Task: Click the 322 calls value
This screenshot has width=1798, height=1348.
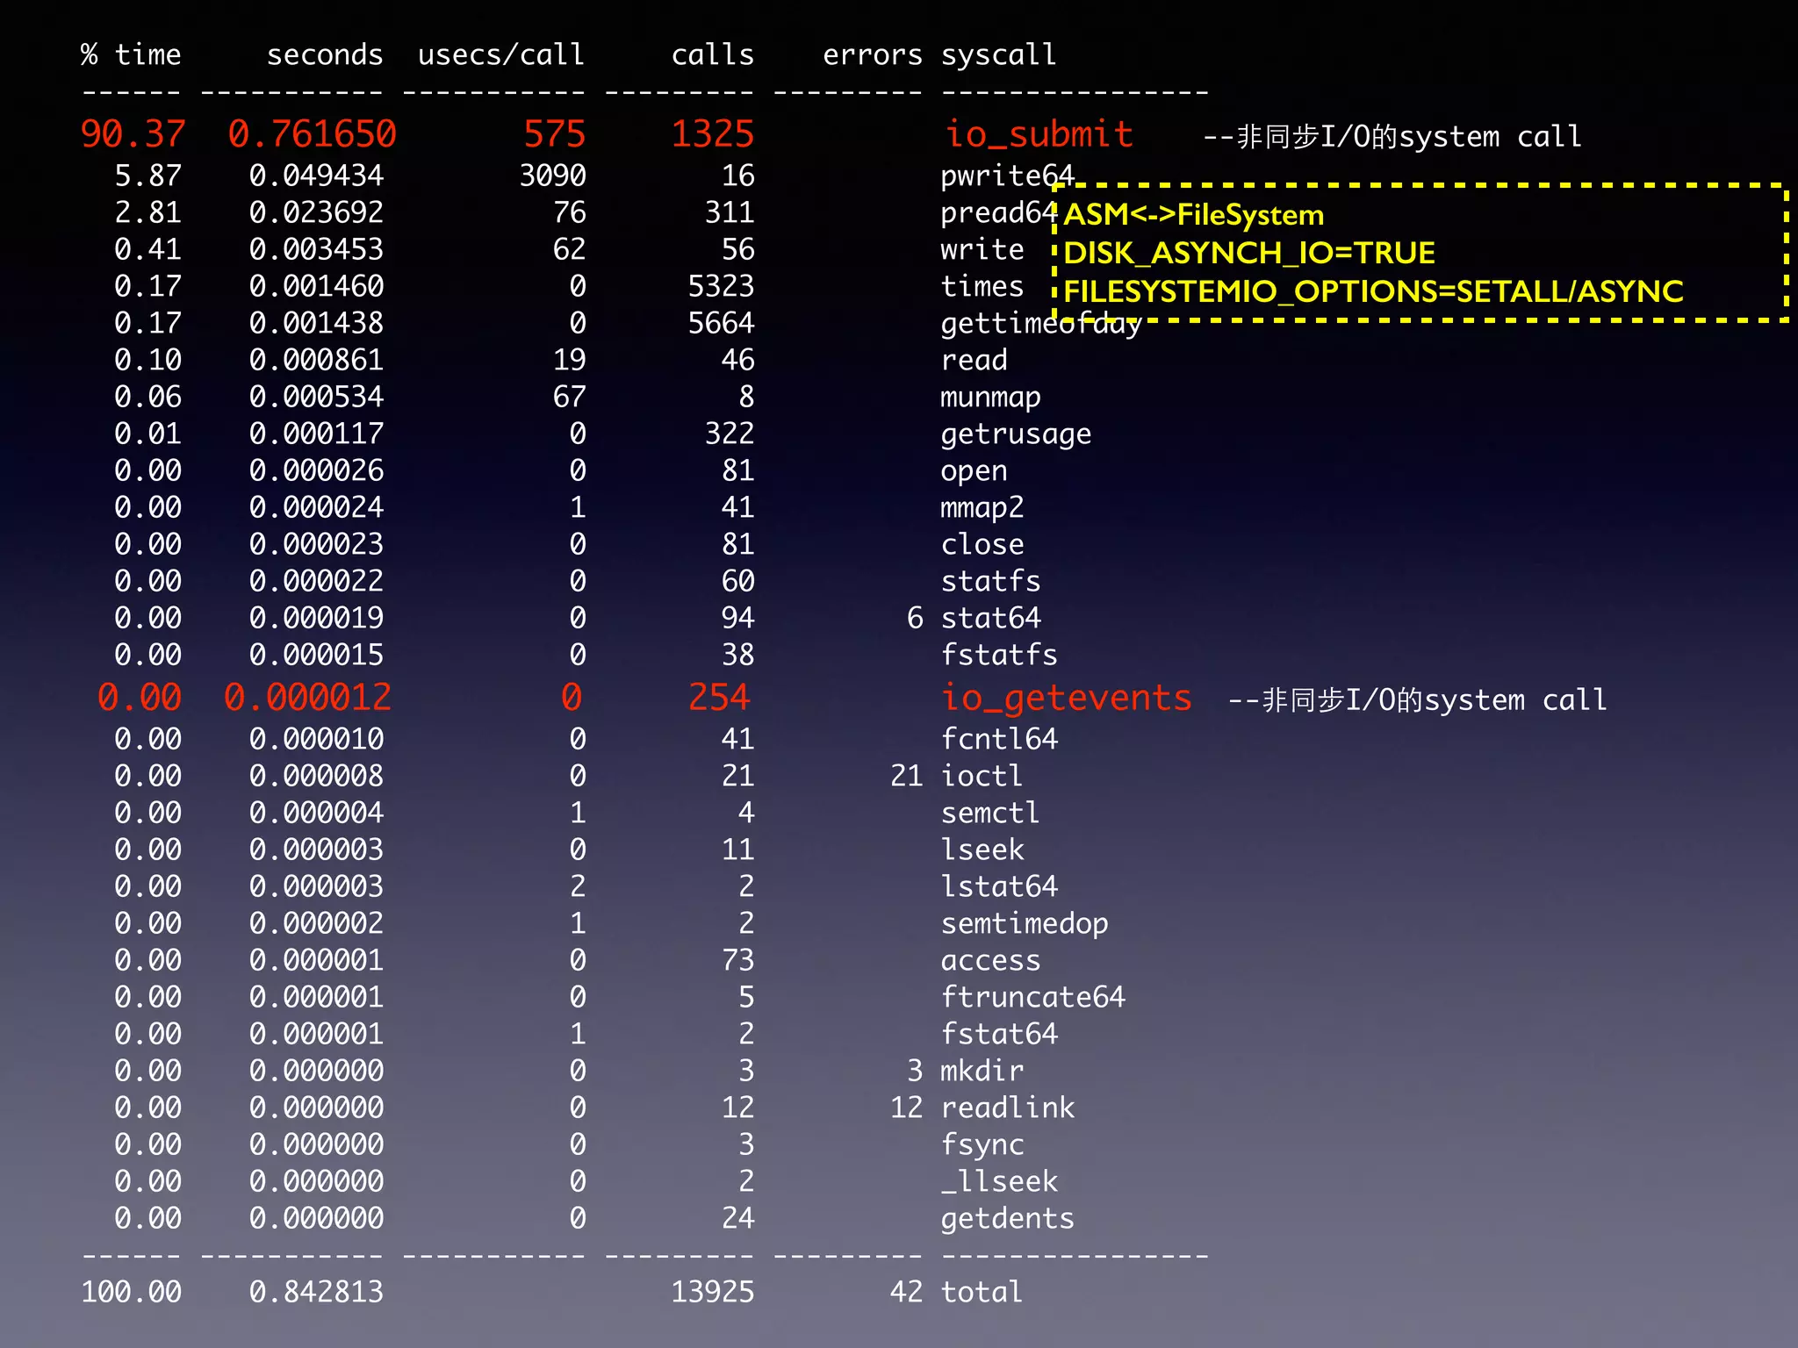Action: pyautogui.click(x=730, y=434)
